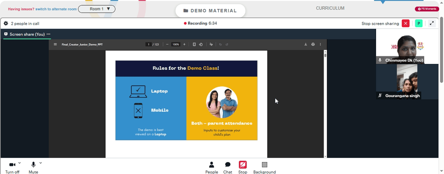Screen dimensions: 444x174
Task: Click the green P button
Action: click(419, 24)
